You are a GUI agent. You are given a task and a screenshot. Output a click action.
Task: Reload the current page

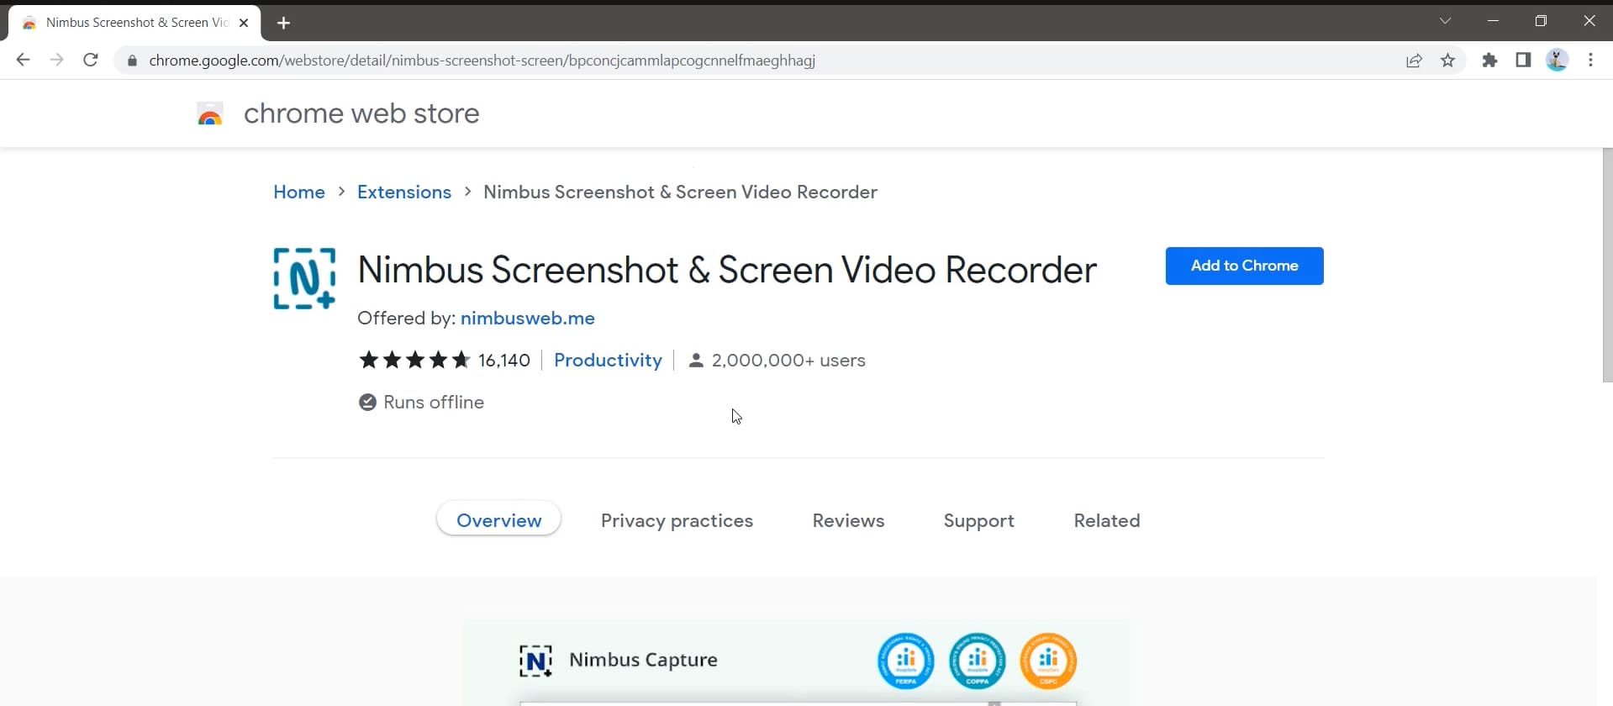coord(91,60)
